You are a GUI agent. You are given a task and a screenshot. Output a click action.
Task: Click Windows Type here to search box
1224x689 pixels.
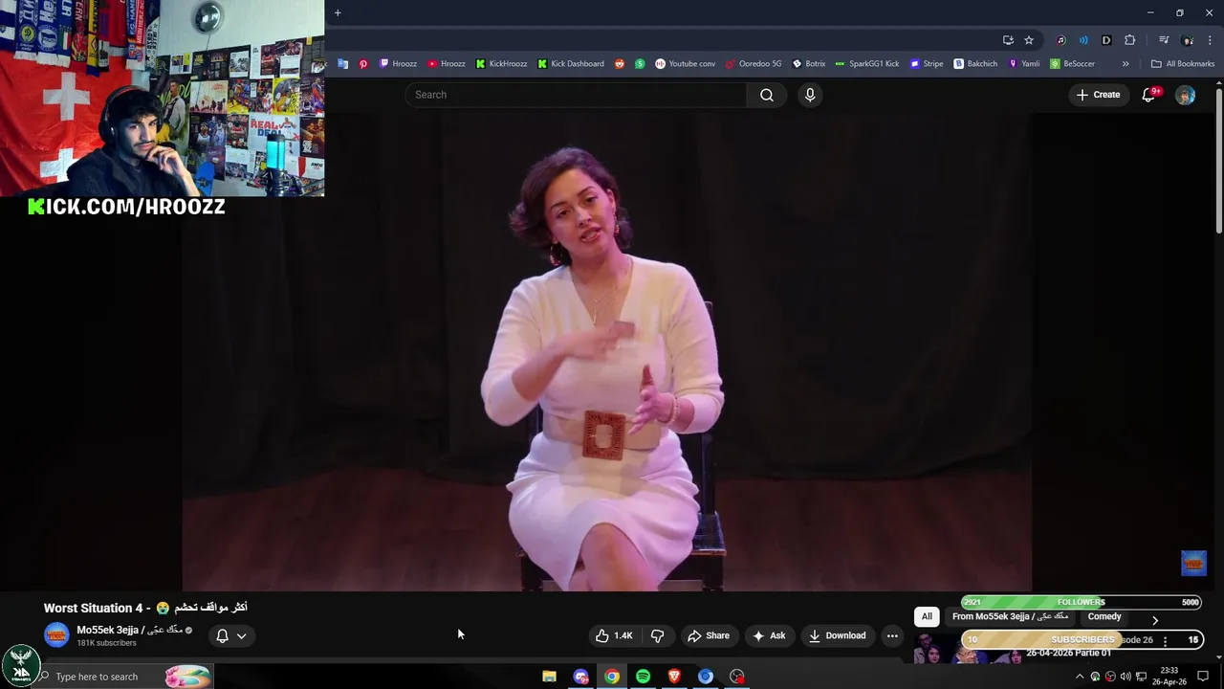click(x=124, y=677)
